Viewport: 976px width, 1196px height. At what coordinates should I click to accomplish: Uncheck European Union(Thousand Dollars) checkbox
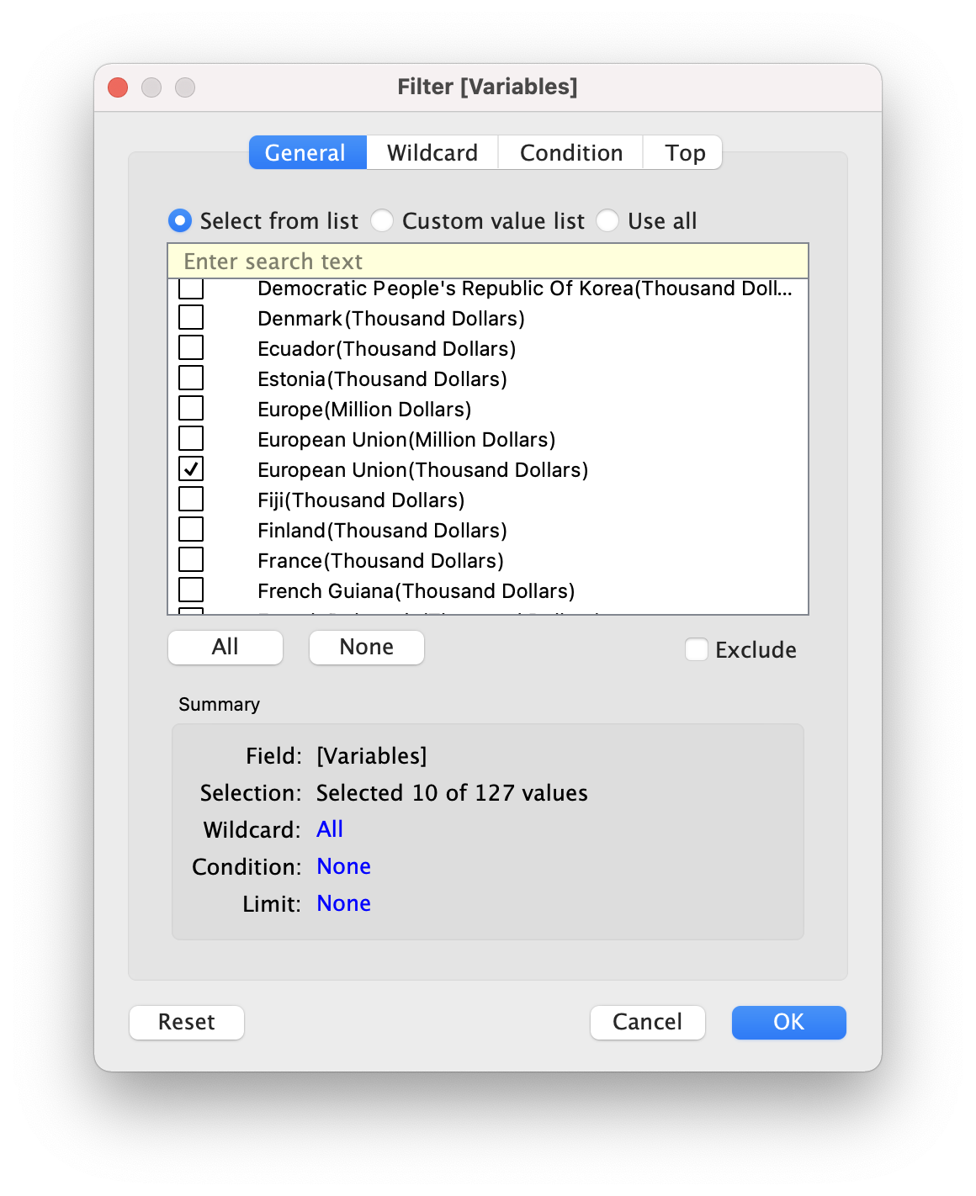[192, 469]
